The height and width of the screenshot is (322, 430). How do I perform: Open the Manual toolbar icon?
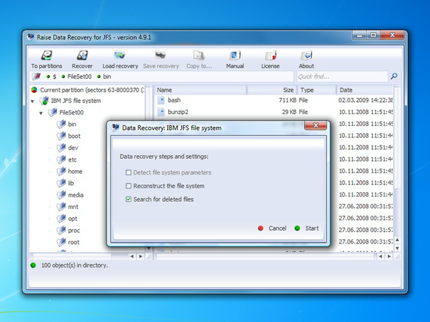pos(235,55)
